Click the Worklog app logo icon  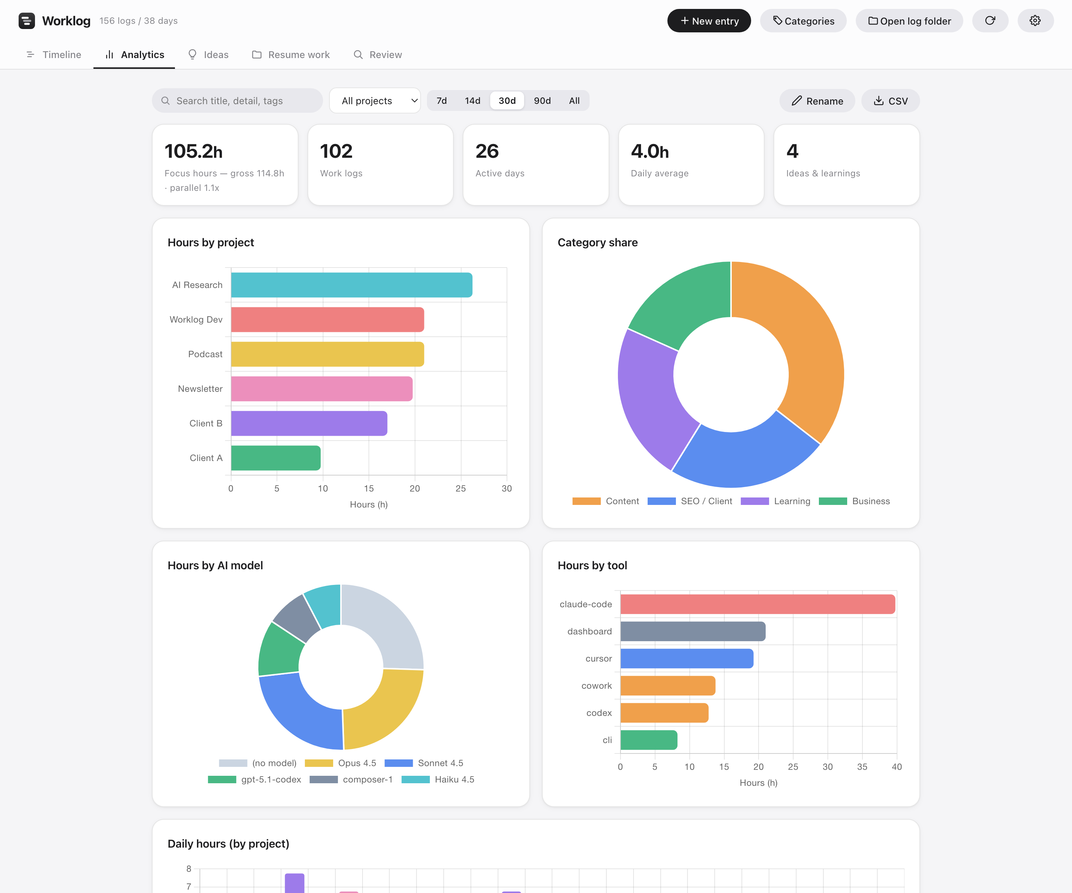point(26,21)
